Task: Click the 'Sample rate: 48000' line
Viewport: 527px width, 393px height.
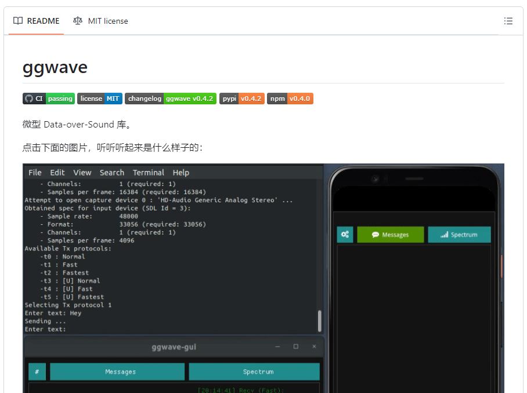Action: pos(89,216)
